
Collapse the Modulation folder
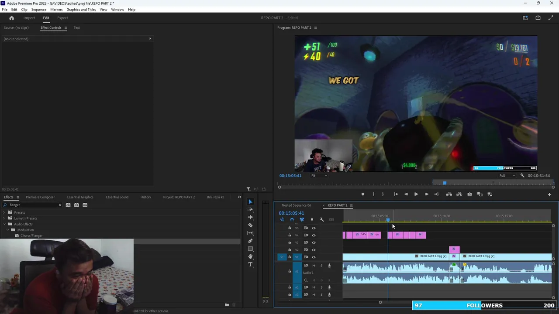pyautogui.click(x=8, y=230)
